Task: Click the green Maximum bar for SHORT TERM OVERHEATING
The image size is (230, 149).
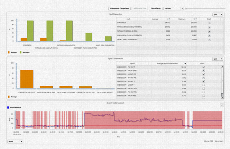Action: click(x=108, y=39)
